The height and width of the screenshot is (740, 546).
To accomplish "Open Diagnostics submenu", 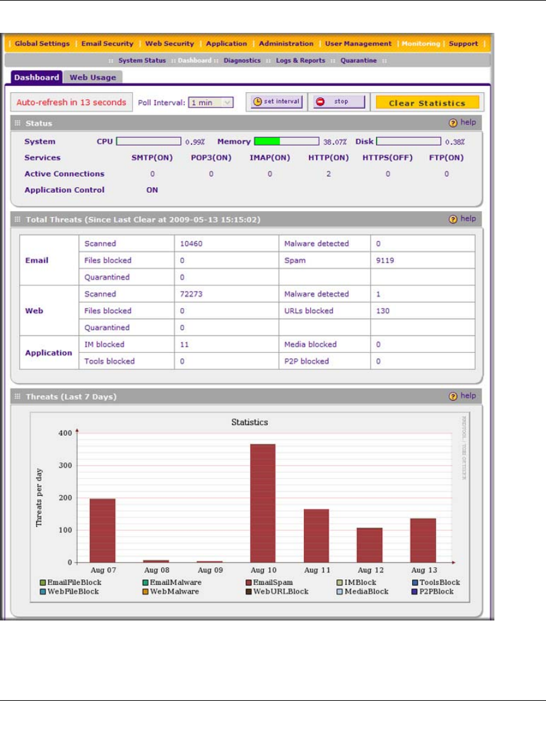I will 242,61.
